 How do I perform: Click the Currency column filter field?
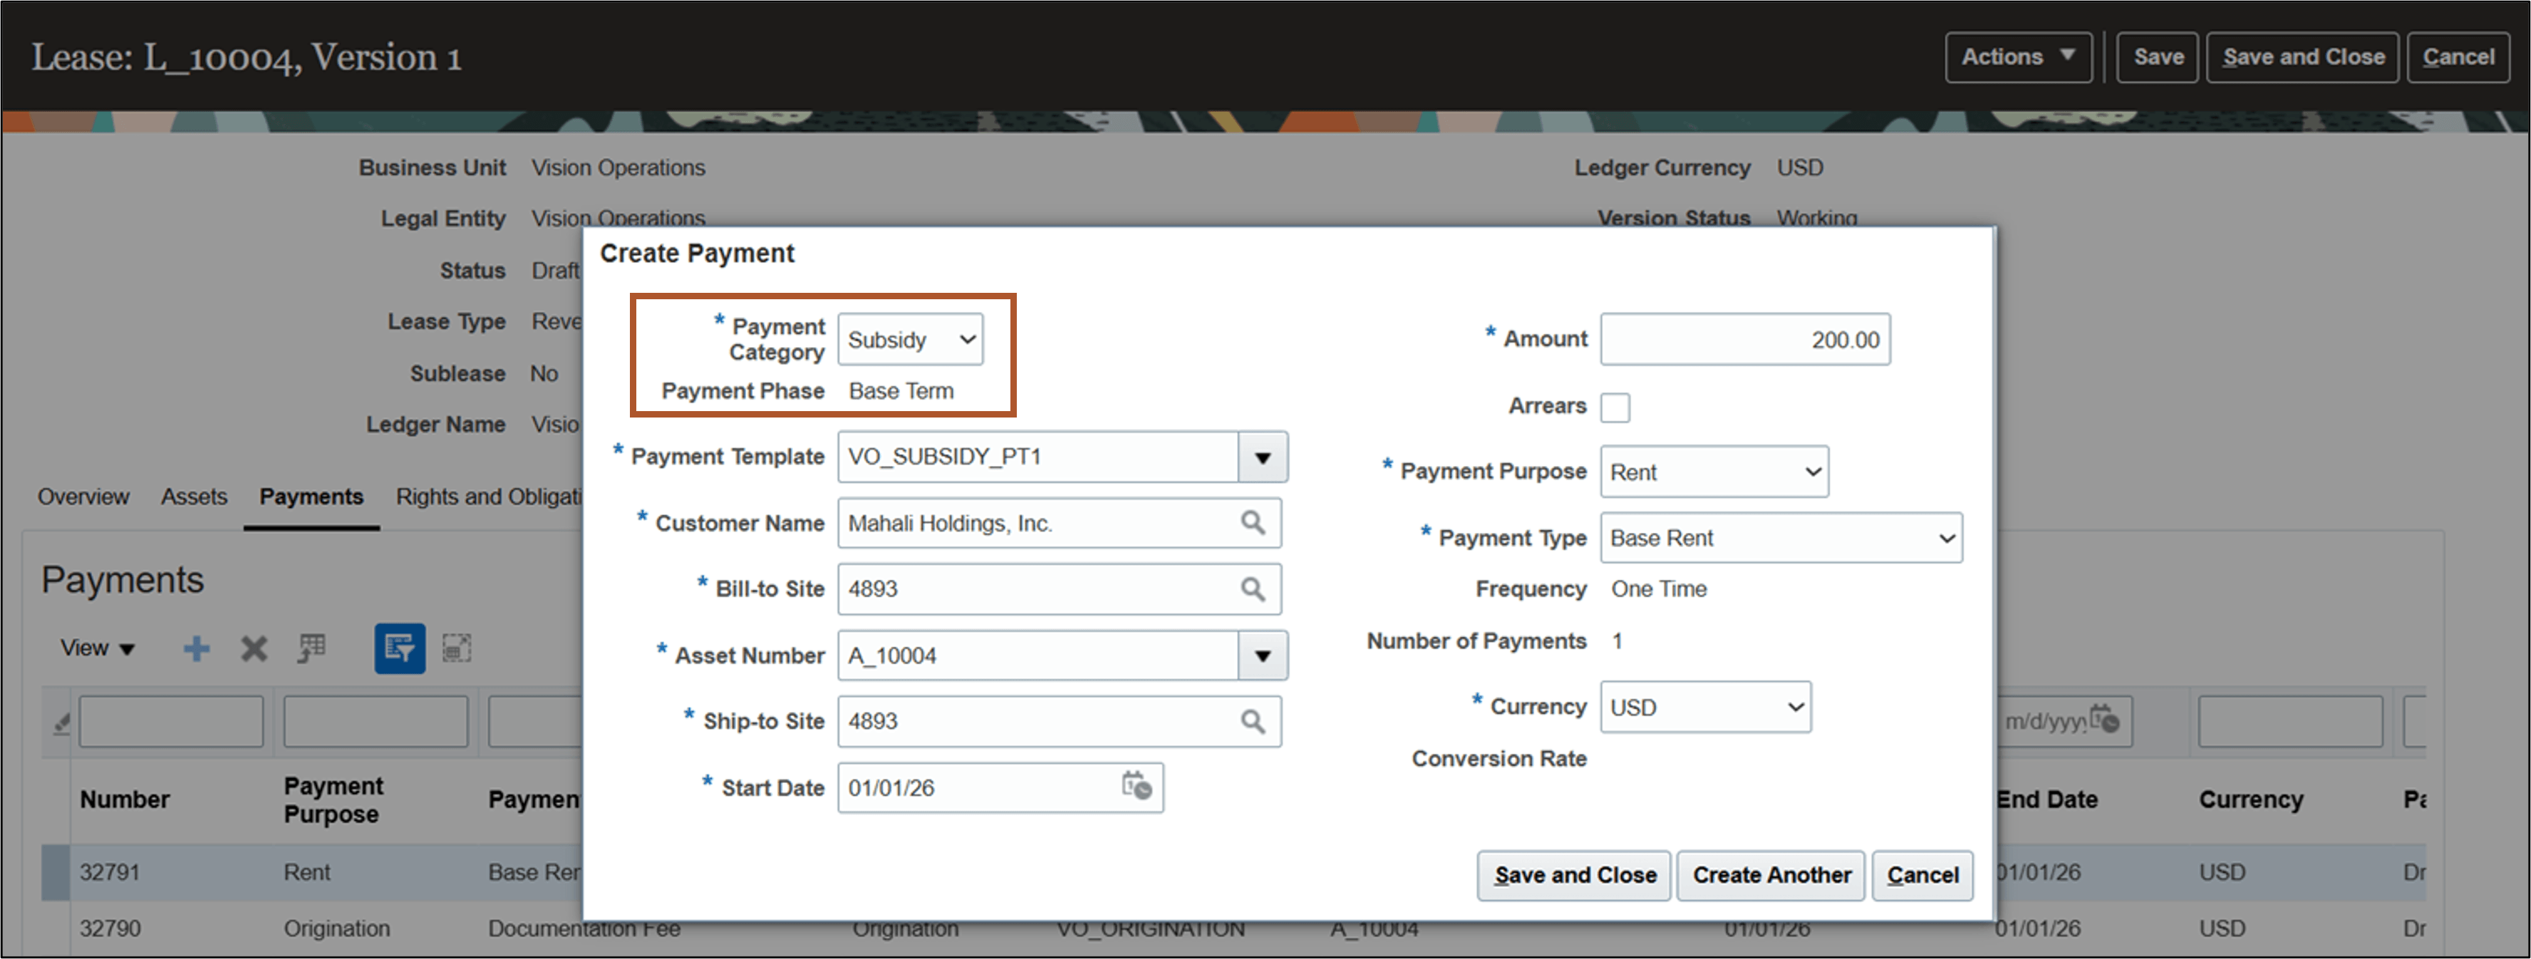(x=2290, y=722)
